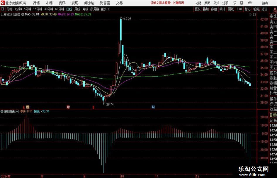The height and width of the screenshot is (178, 277).
Task: Open the 版面 menu
Action: (207, 3)
